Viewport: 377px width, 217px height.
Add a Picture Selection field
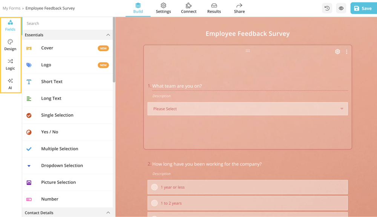[57, 182]
